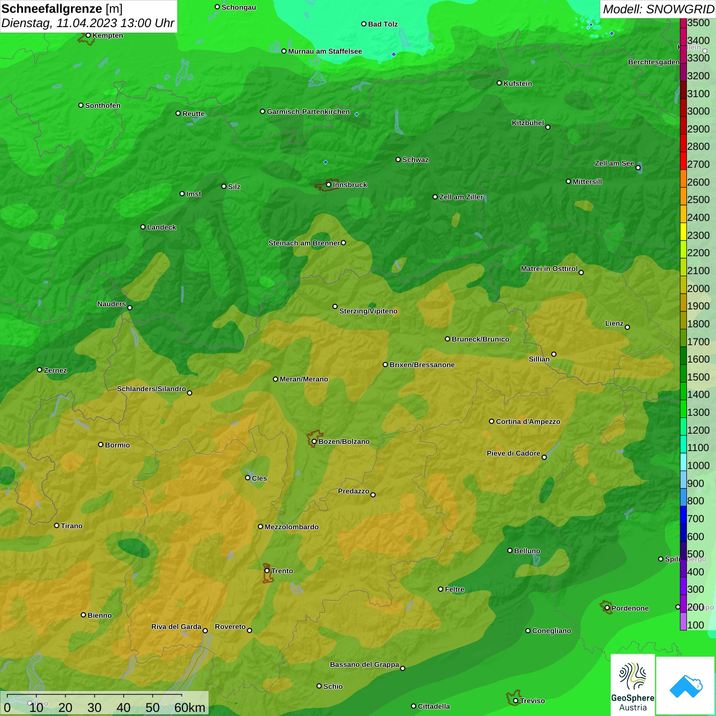Choose the Zell am See label
This screenshot has height=716, width=716.
pos(614,163)
